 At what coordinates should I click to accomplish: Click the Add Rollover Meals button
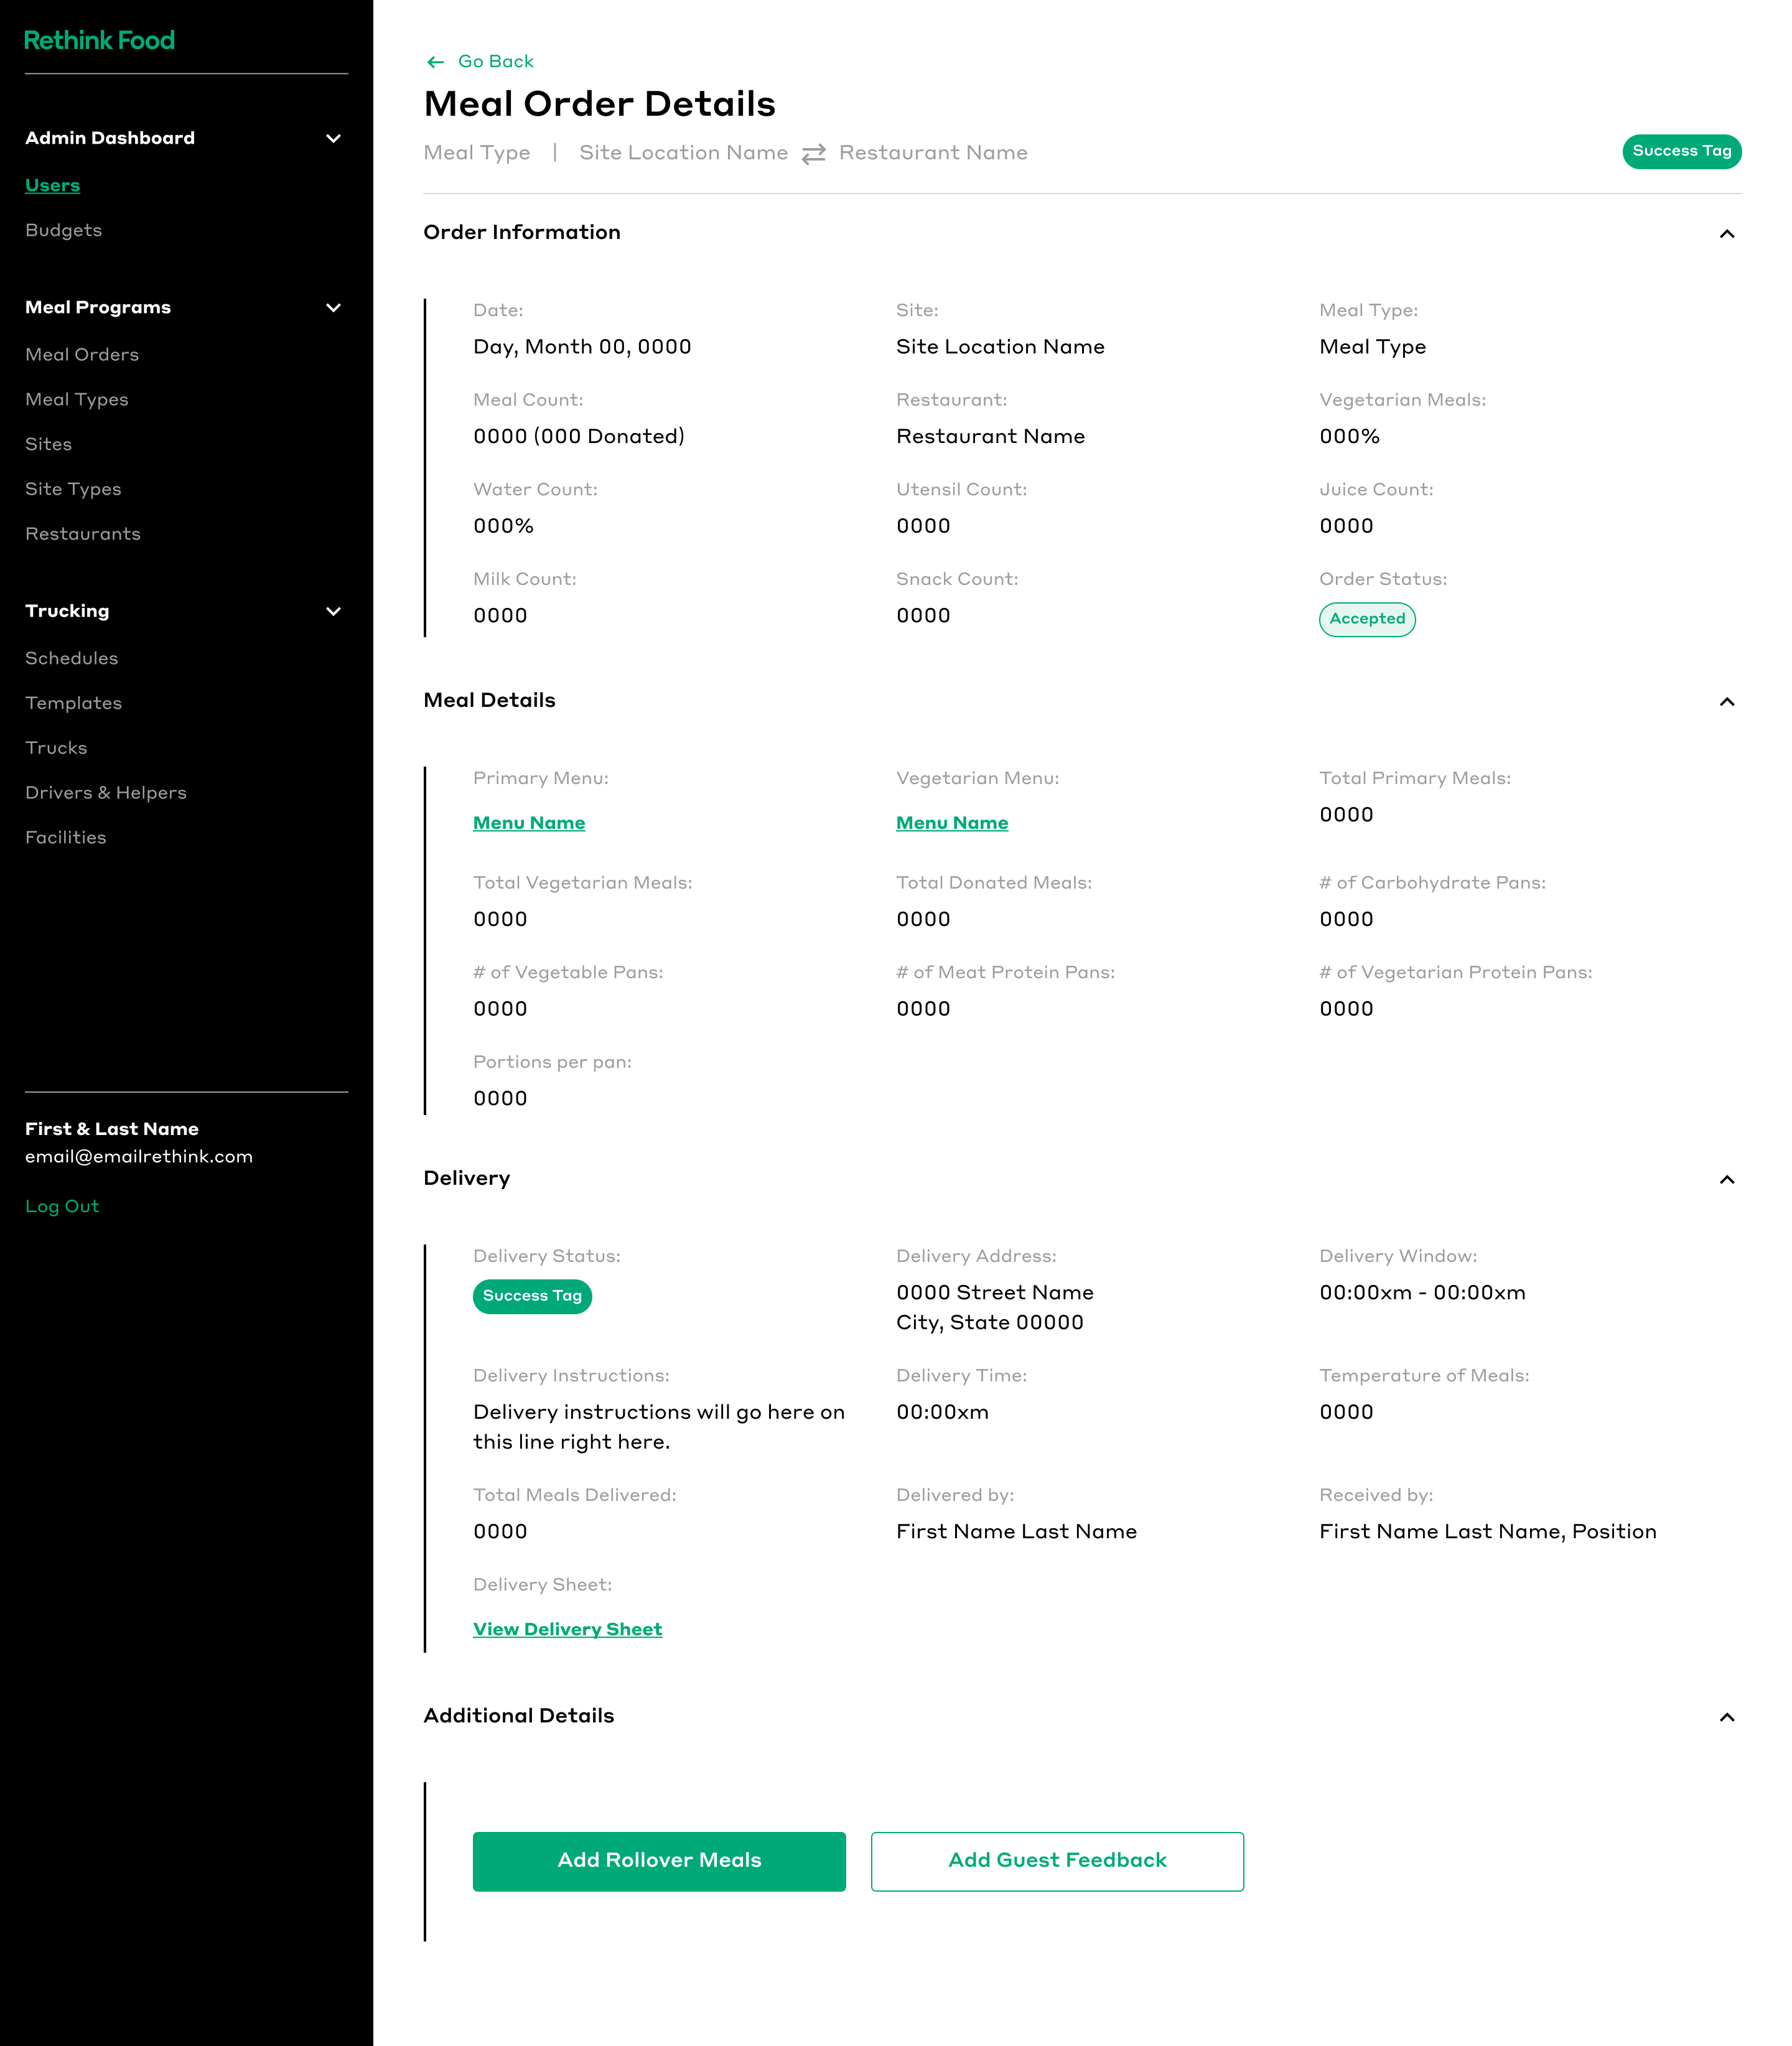(x=659, y=1861)
